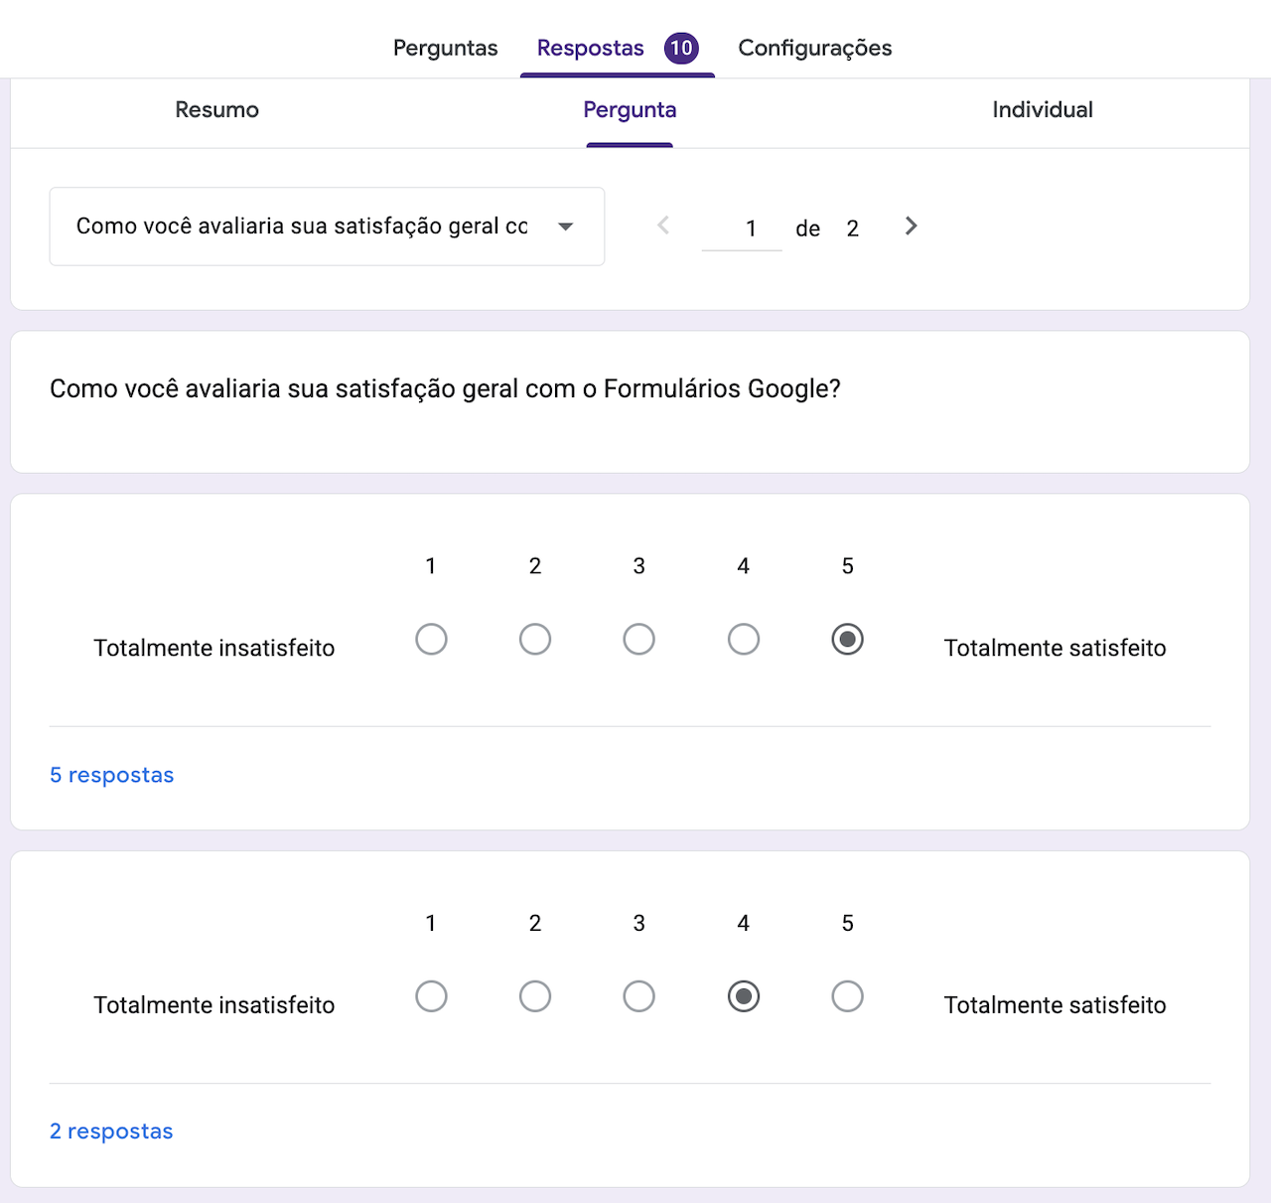Switch to the Resumo view
Viewport: 1271px width, 1203px height.
click(216, 110)
